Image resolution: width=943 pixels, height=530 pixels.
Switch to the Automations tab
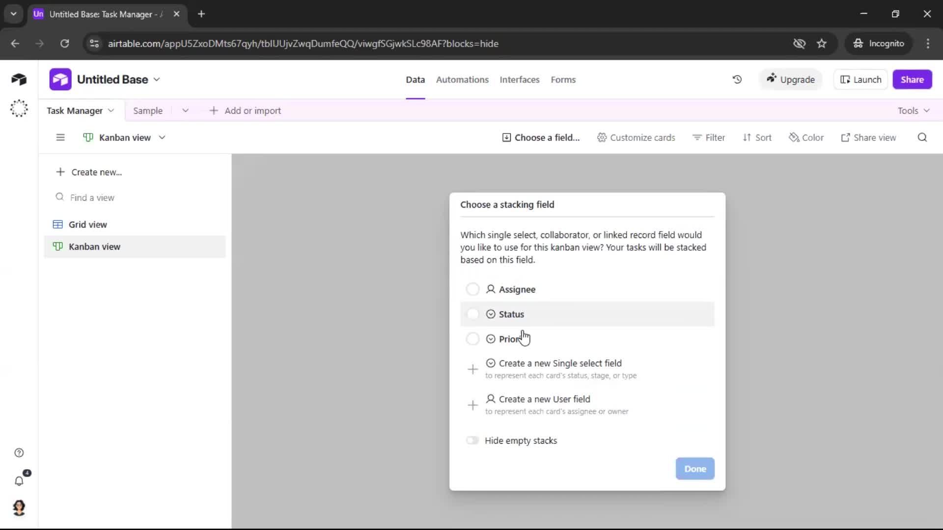pos(462,79)
